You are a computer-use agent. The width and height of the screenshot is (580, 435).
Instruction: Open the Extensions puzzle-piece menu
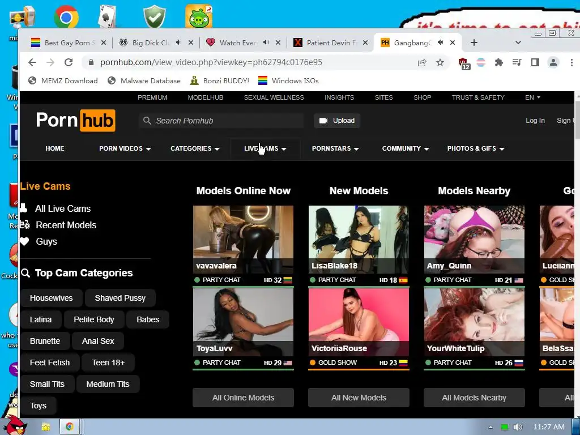[x=498, y=62]
